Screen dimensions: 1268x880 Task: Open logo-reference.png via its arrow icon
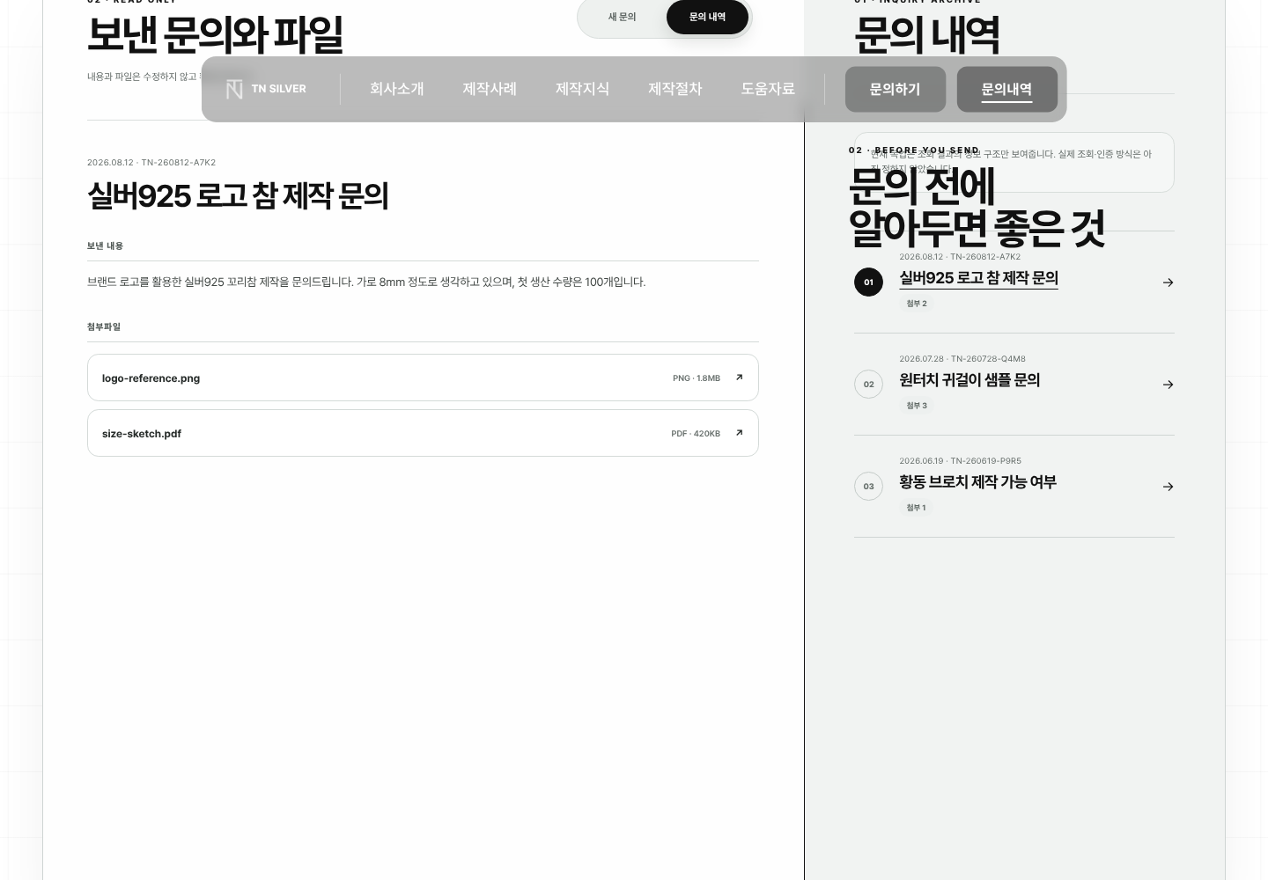tap(739, 378)
